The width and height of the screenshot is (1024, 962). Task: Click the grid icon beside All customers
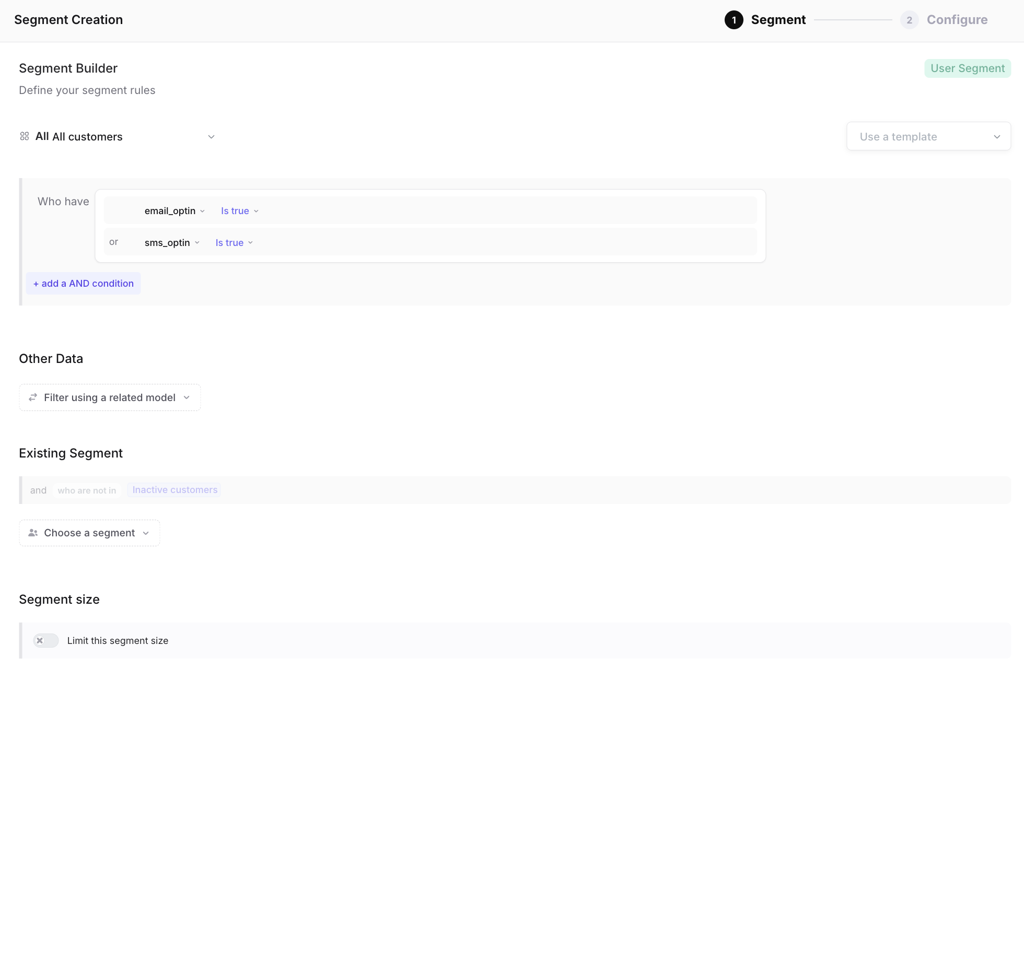pos(25,136)
